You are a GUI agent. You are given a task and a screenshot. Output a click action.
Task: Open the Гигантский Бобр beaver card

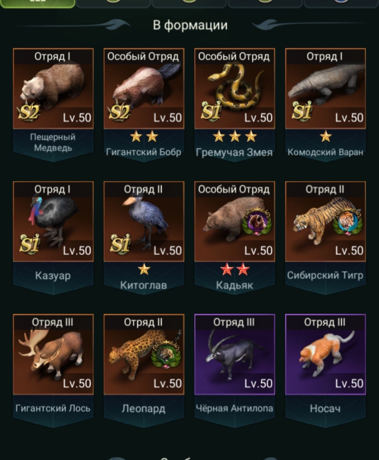144,88
